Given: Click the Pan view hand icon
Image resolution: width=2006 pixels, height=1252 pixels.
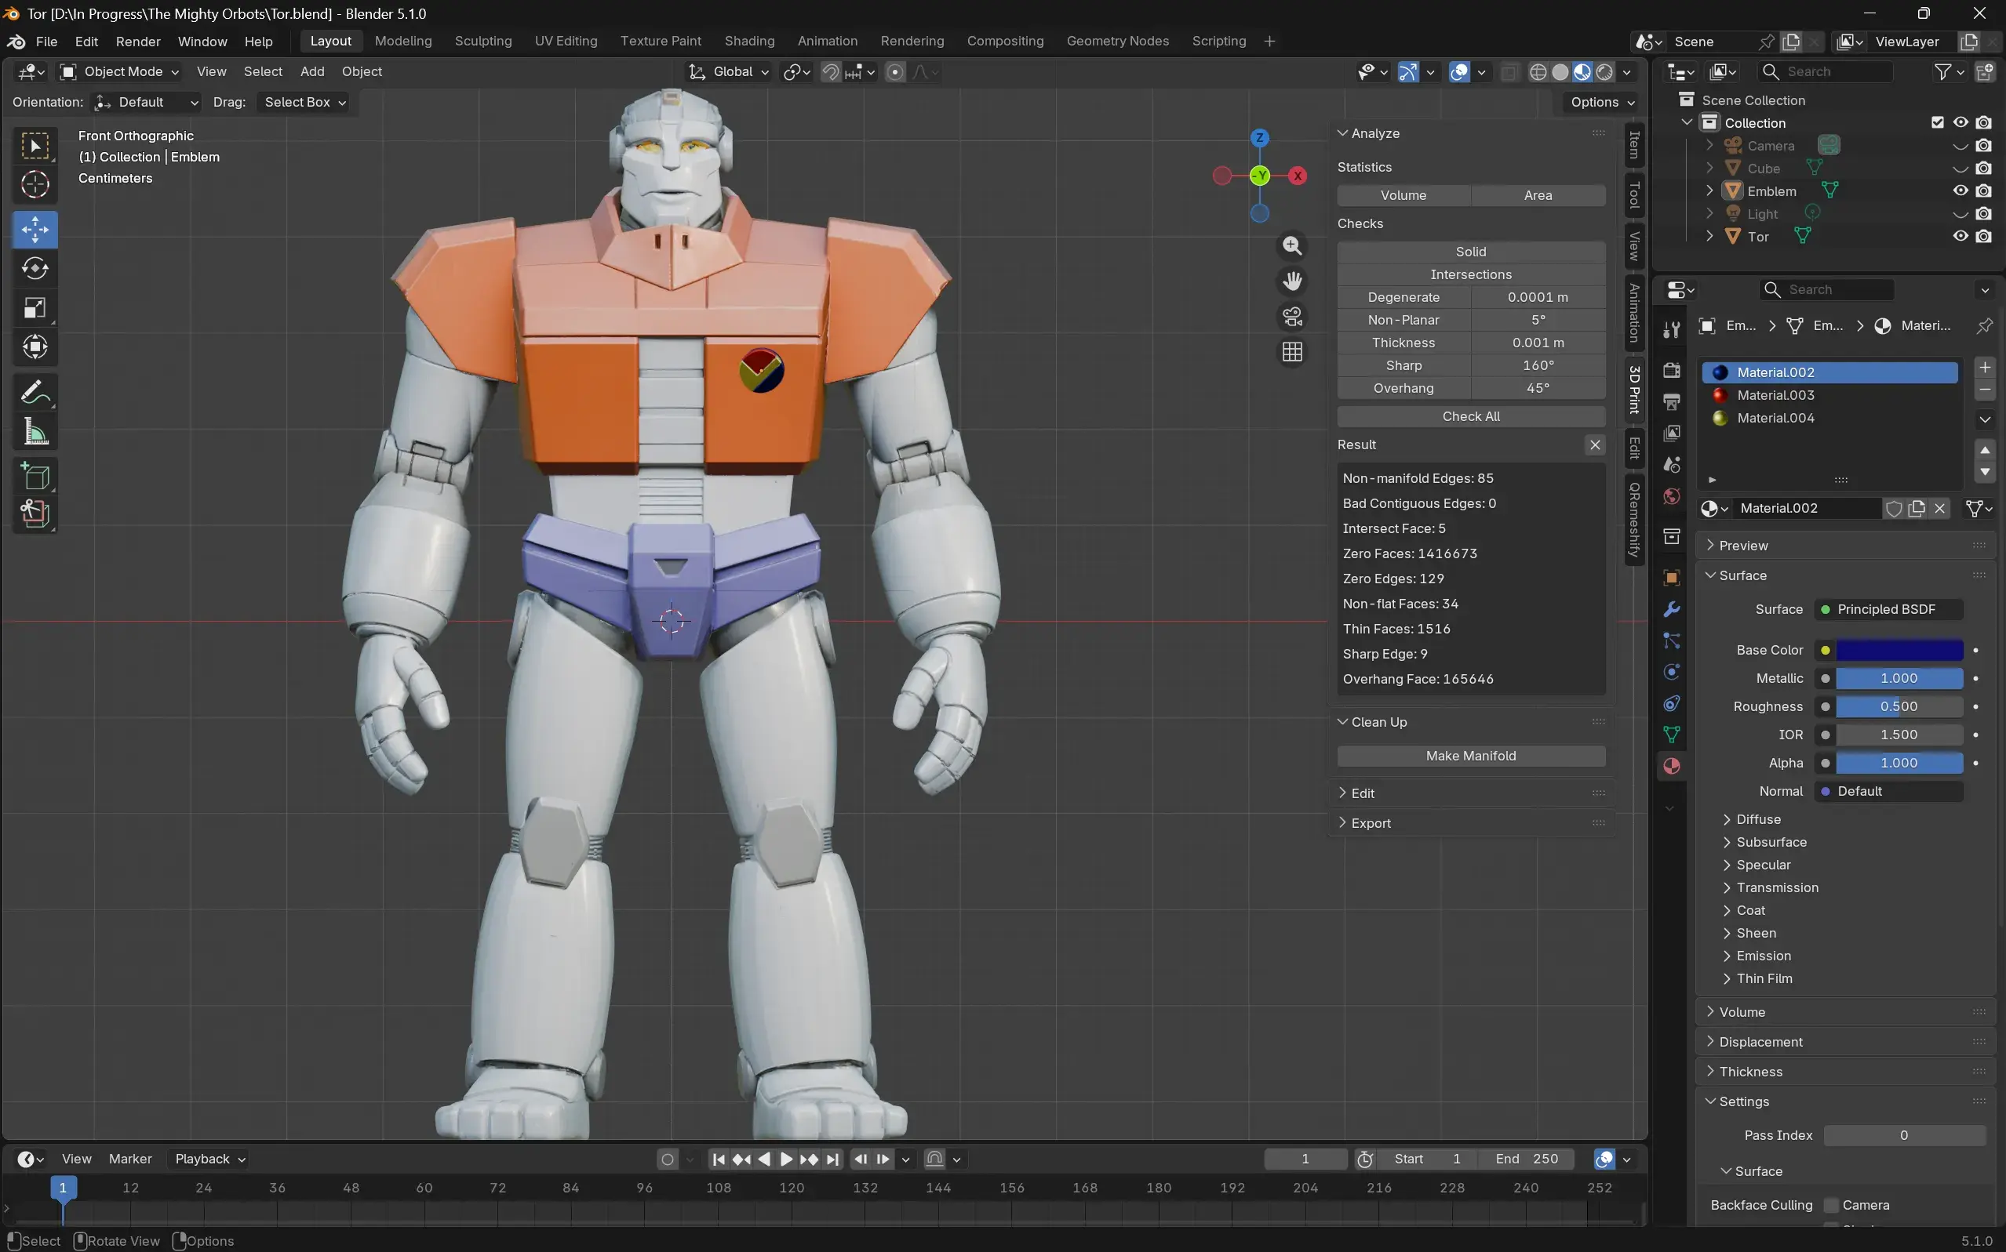Looking at the screenshot, I should pyautogui.click(x=1292, y=281).
